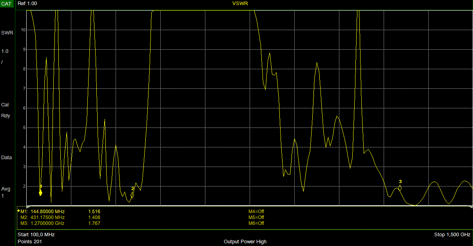Click the Data trace display indicator
The image size is (473, 246).
point(7,158)
